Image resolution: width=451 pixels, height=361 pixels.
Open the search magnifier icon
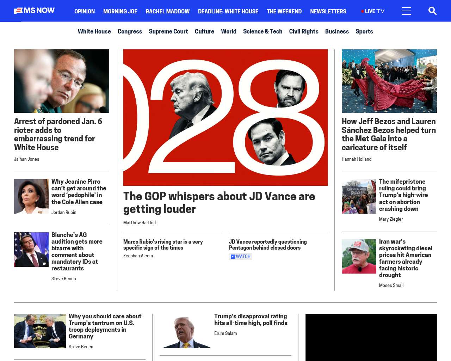[x=432, y=11]
